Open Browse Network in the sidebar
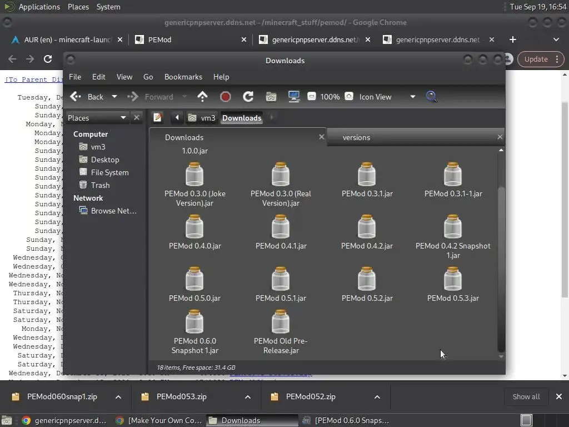Viewport: 569px width, 427px height. (x=113, y=211)
